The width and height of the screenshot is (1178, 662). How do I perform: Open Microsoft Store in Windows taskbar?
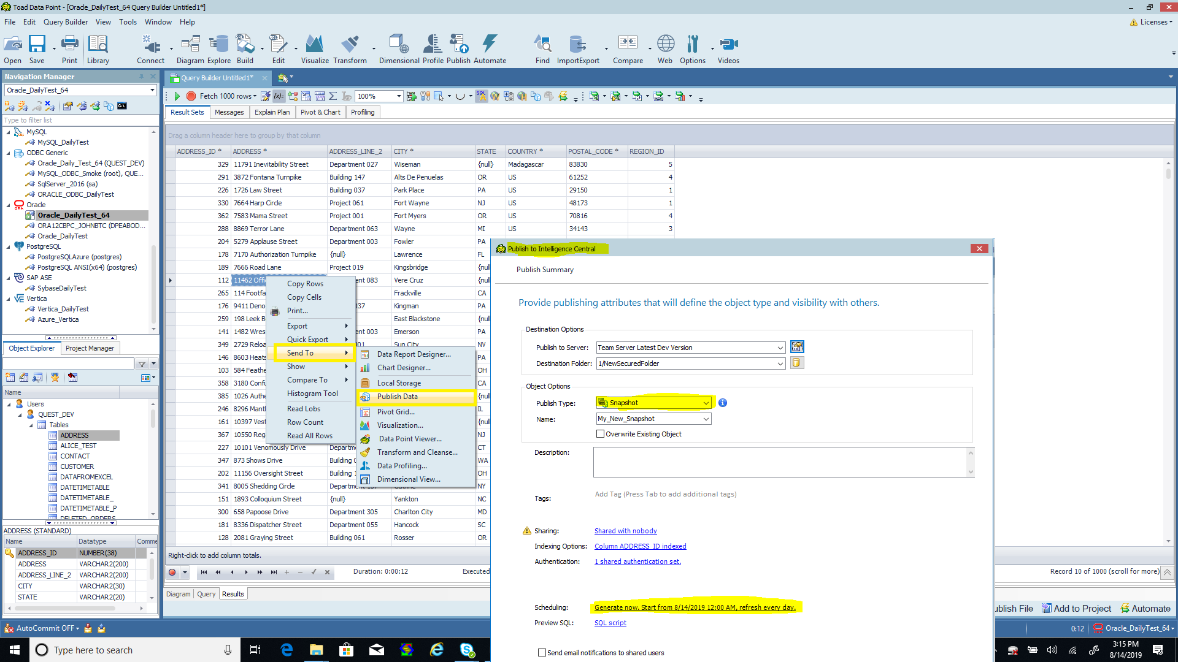346,650
